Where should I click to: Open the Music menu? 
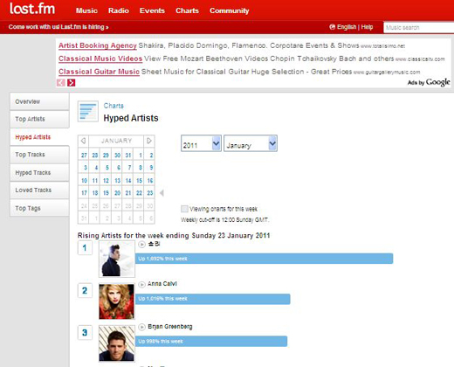pyautogui.click(x=86, y=10)
